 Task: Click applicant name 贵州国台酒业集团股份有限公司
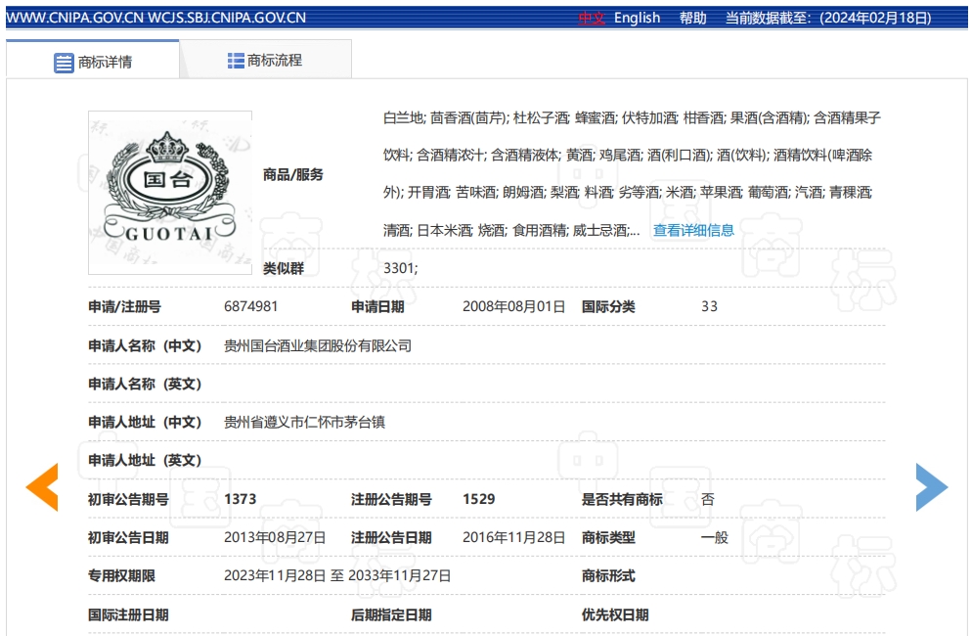[x=318, y=345]
